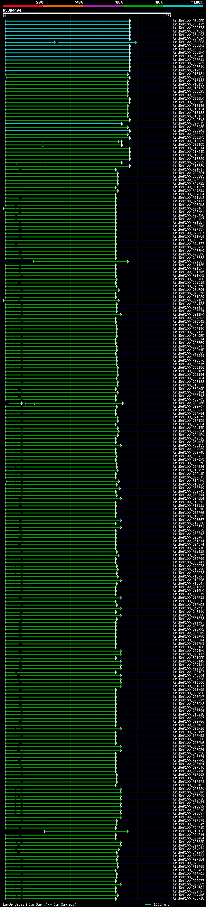Open the UniRef100_P19309 hit link
Image resolution: width=206 pixels, height=907 pixels.
click(x=189, y=516)
